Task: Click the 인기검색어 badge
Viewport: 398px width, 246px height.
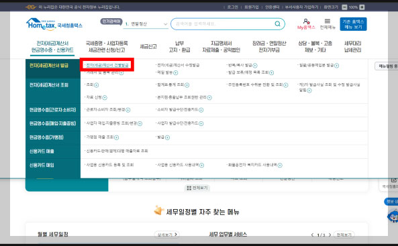Action: (111, 21)
